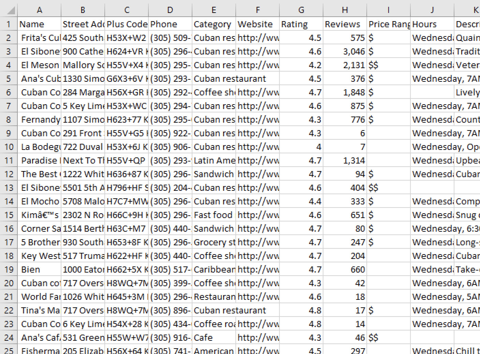Select the cell 'World Far' in row 21
The width and height of the screenshot is (480, 354).
point(39,297)
